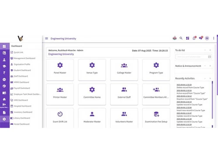Open the Examination Fee Setup tile
218x163 pixels.
(x=156, y=118)
